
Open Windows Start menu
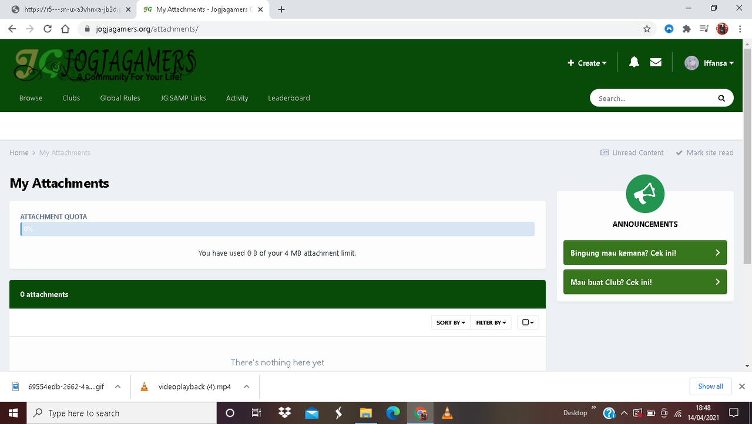(13, 413)
